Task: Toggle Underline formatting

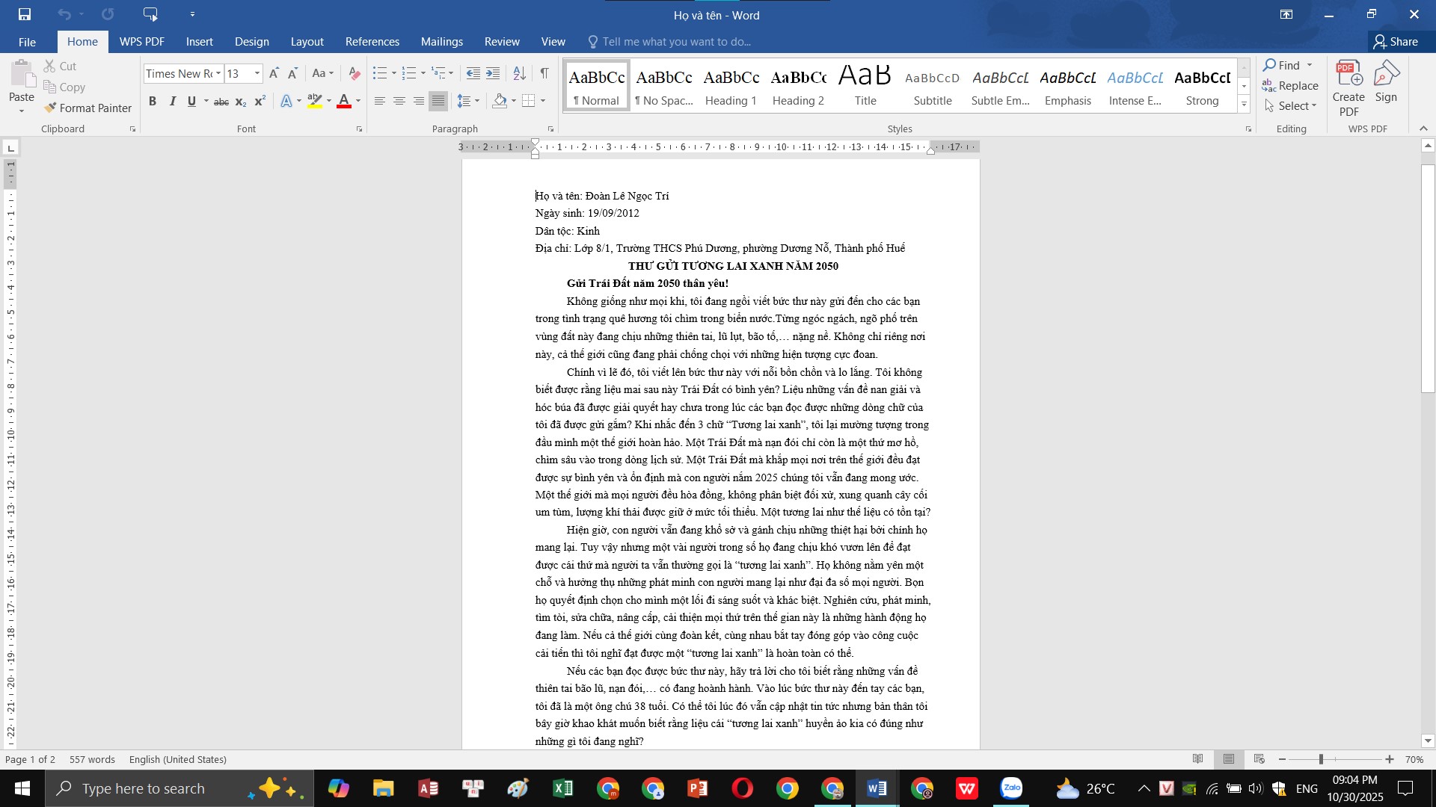Action: pos(191,101)
